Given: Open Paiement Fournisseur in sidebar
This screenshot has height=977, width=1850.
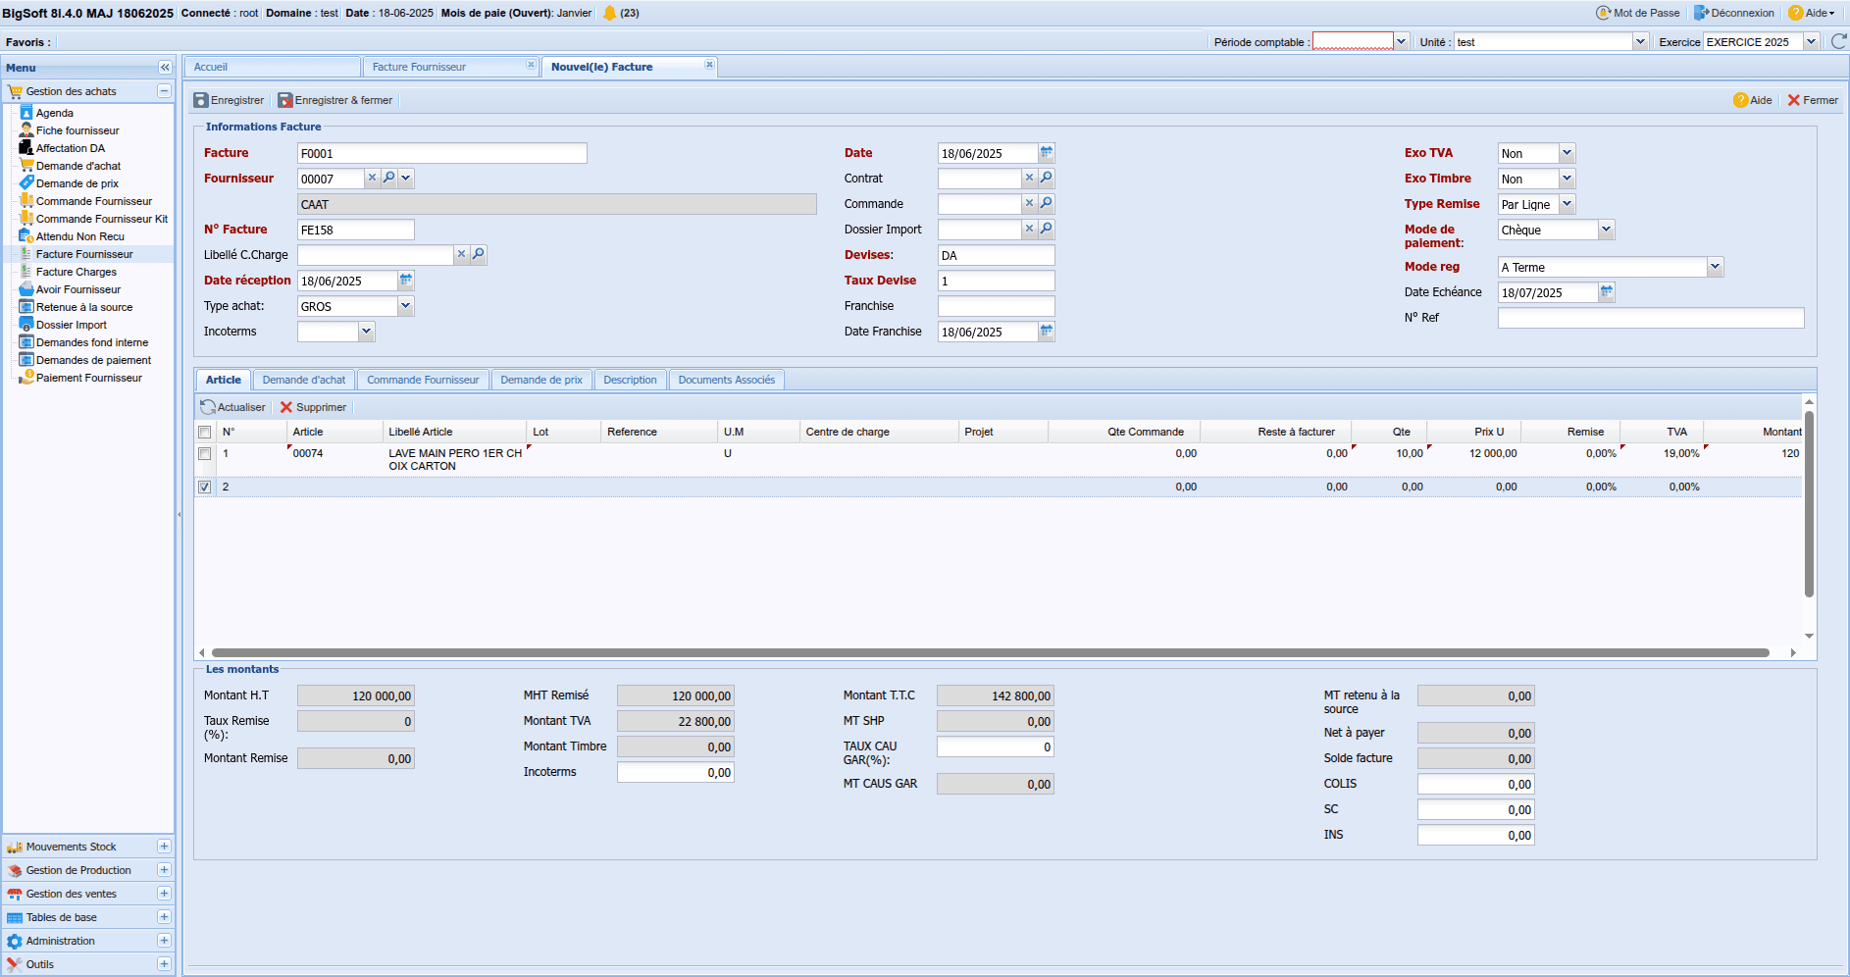Looking at the screenshot, I should pos(88,378).
